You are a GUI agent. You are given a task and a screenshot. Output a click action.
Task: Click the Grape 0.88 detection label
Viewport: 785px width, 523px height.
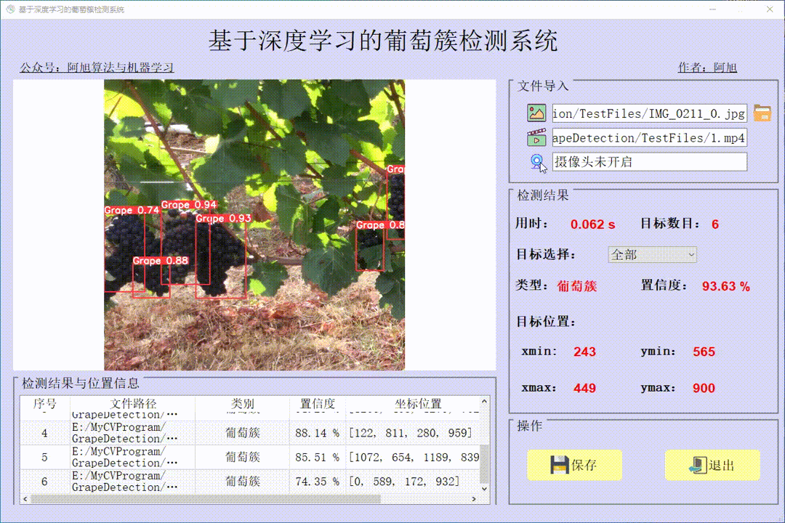(x=160, y=261)
